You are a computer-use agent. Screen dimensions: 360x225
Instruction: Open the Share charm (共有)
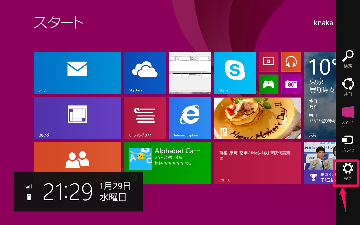coord(348,87)
